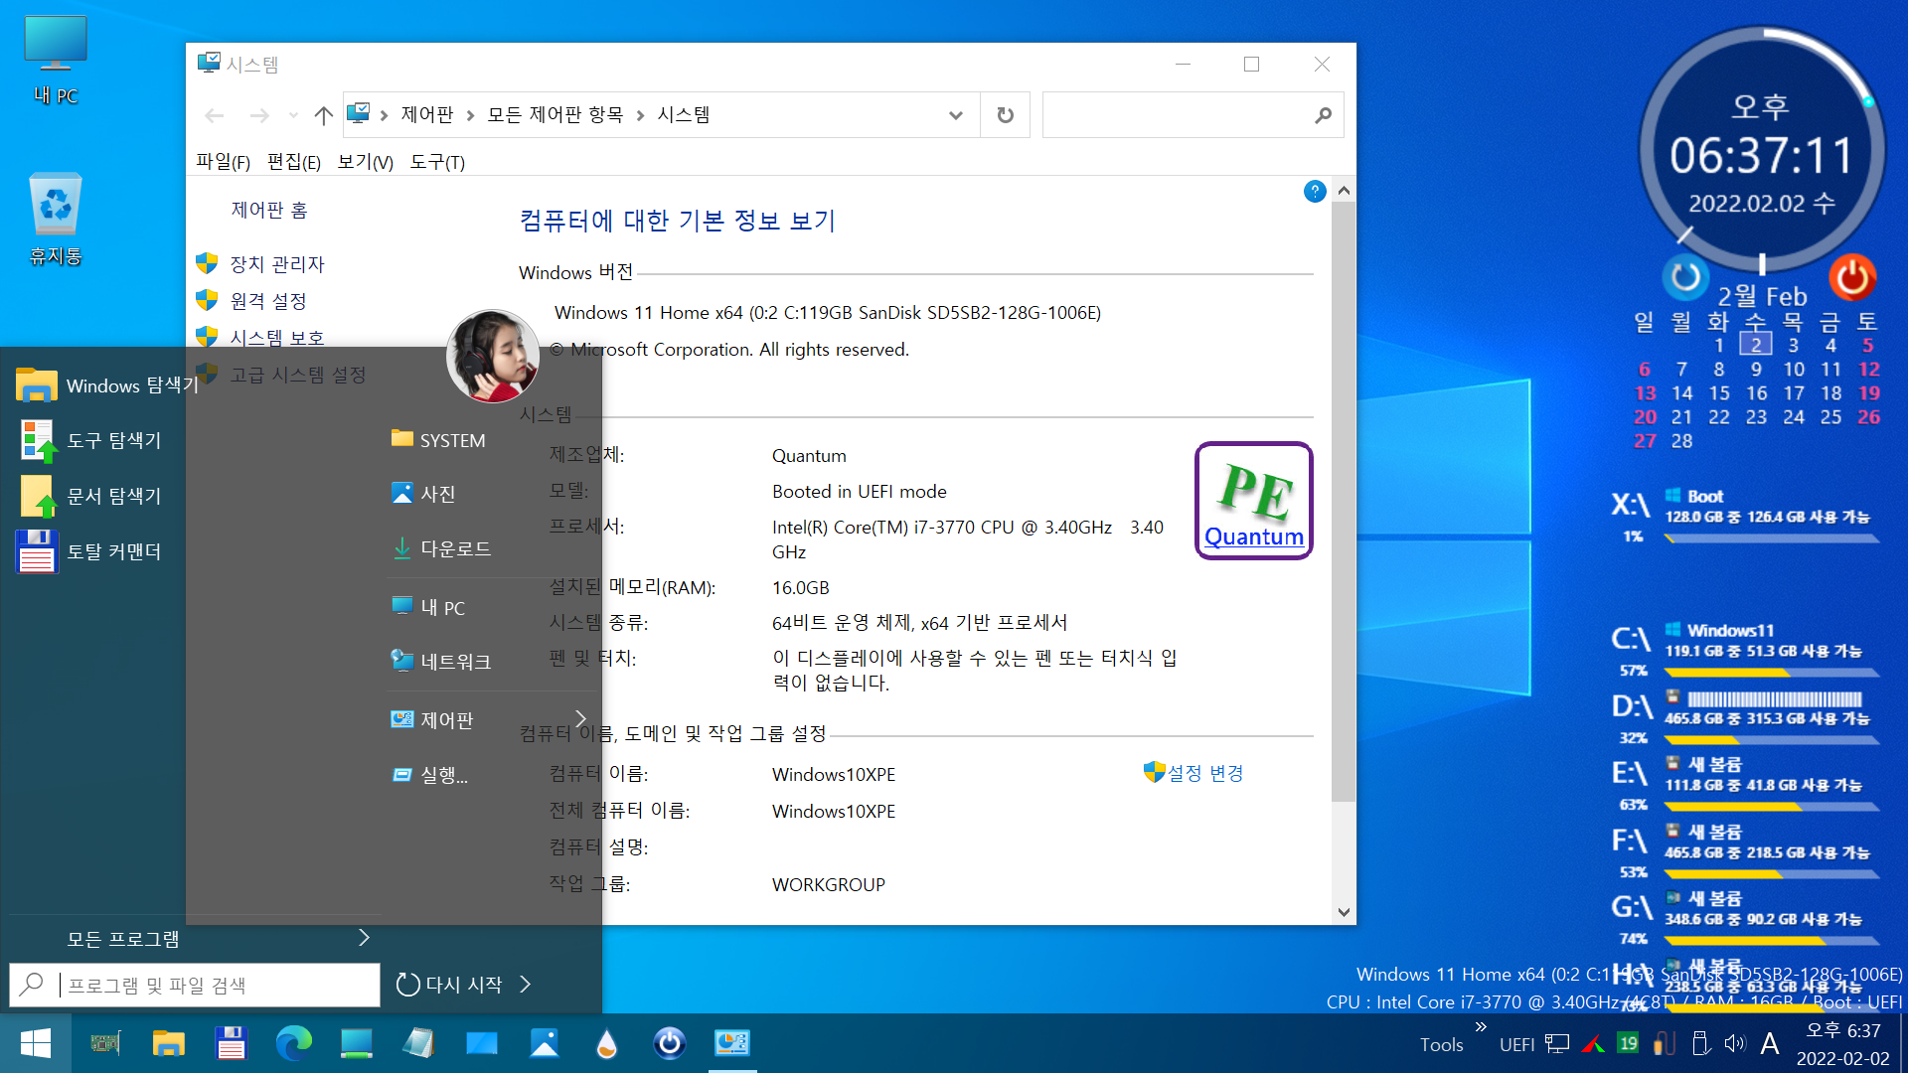Expand 제어판 submenu arrow
Screen dimensions: 1908x1073
coord(580,719)
